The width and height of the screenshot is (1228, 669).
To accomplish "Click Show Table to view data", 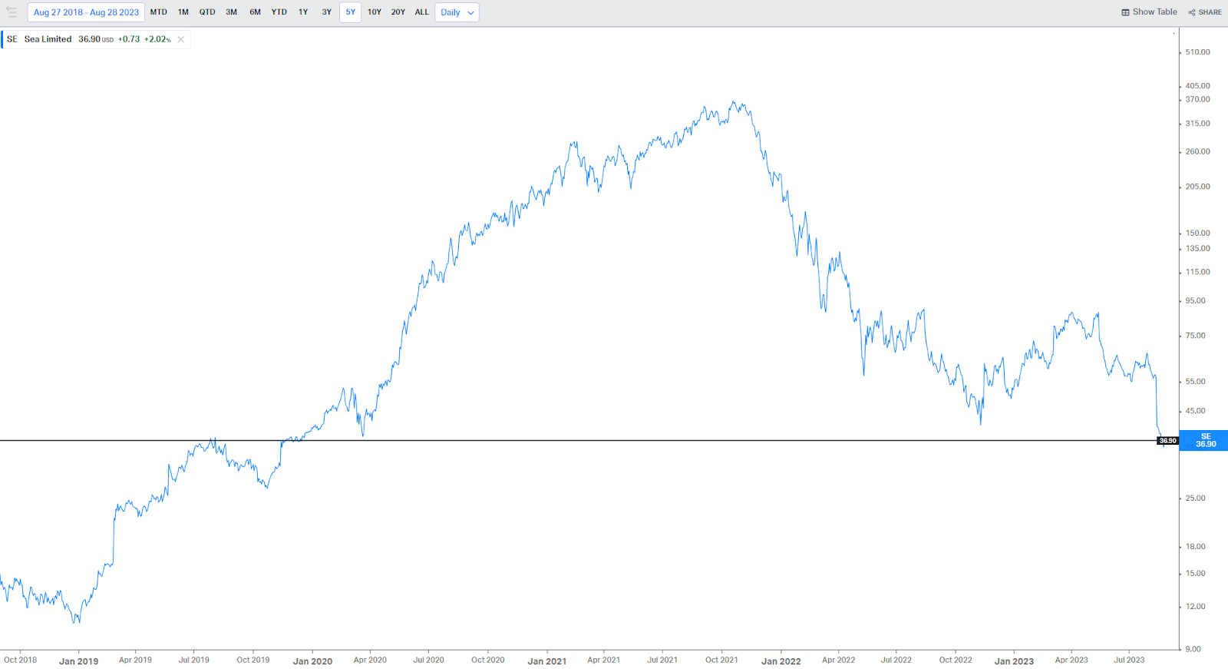I will pyautogui.click(x=1149, y=12).
